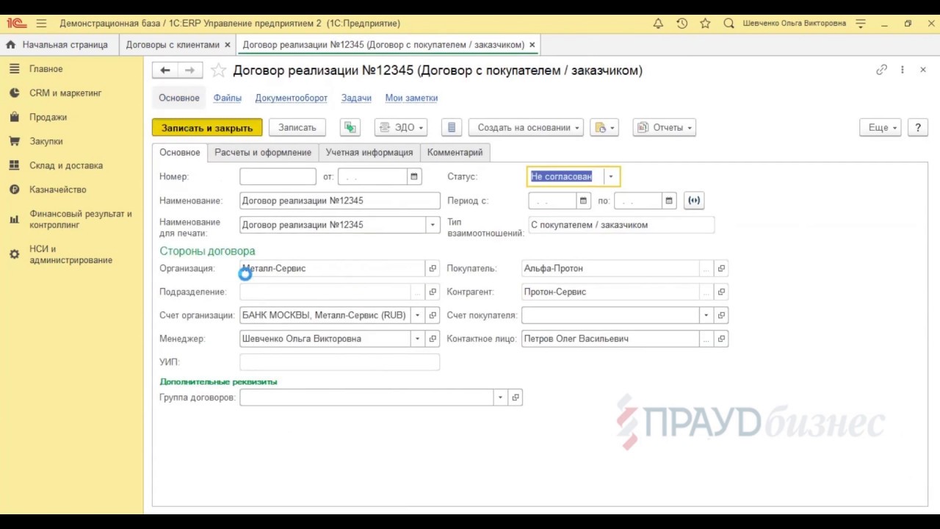Open the Менеджер record with the open icon
Viewport: 940px width, 529px height.
[433, 339]
